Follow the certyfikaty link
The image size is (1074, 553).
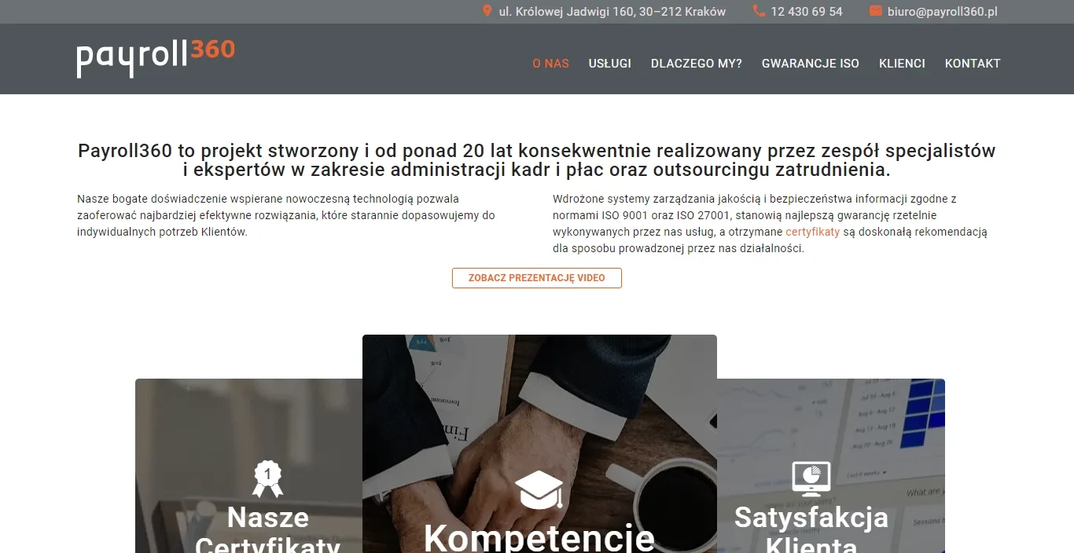tap(813, 232)
